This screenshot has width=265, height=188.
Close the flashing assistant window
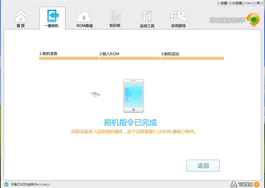[x=258, y=3]
